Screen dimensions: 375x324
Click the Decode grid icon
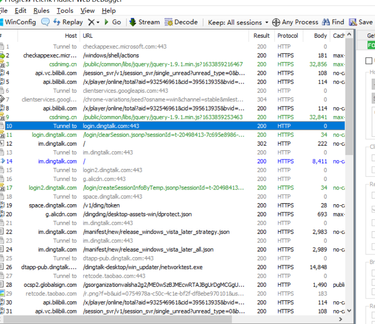click(169, 22)
